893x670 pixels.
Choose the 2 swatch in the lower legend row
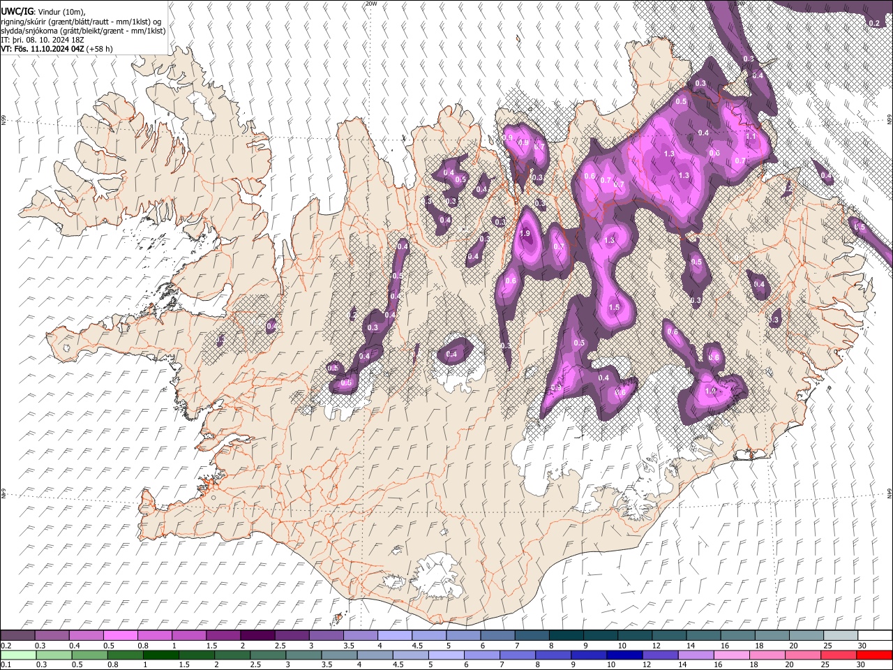[232, 655]
